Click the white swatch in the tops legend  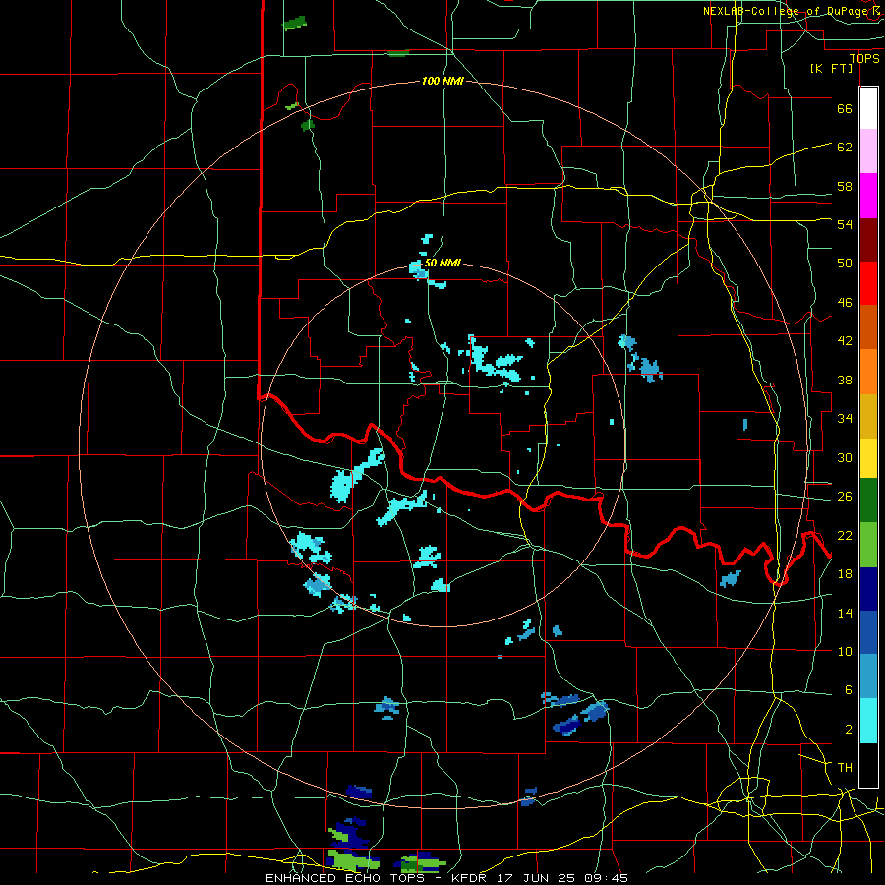click(868, 108)
